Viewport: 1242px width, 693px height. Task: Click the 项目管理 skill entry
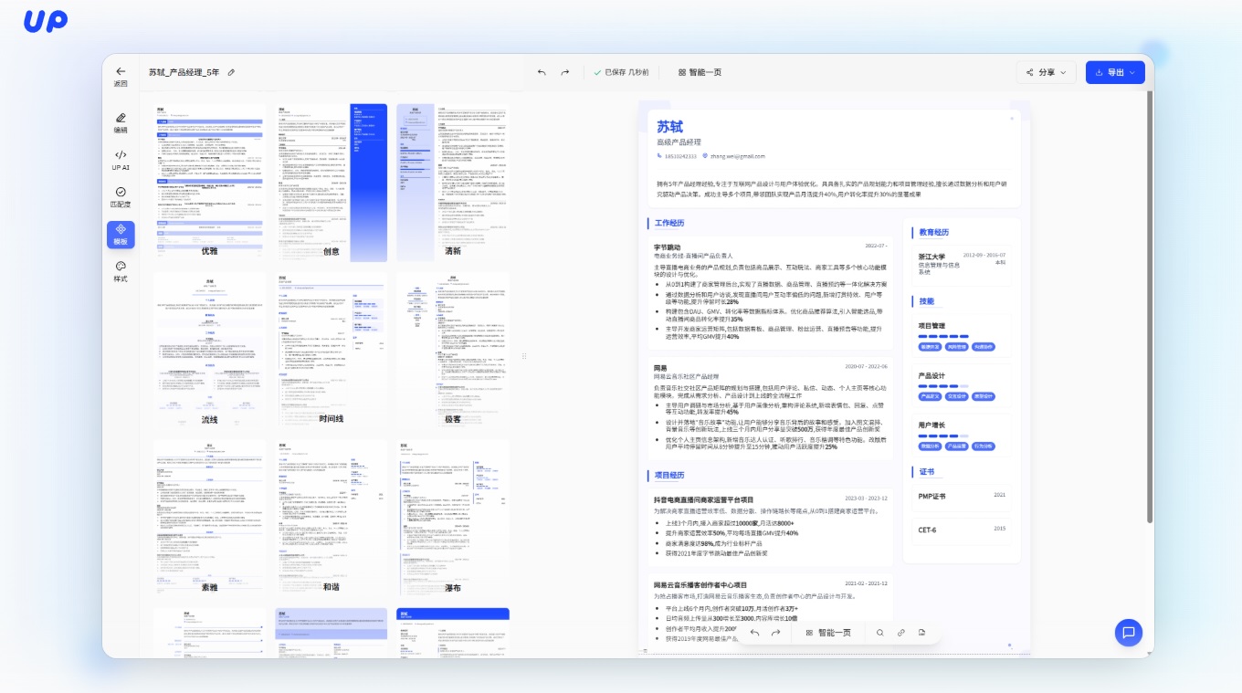click(931, 326)
